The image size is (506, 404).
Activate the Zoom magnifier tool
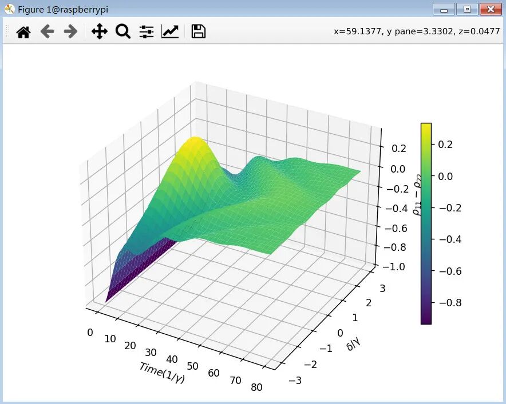point(123,31)
